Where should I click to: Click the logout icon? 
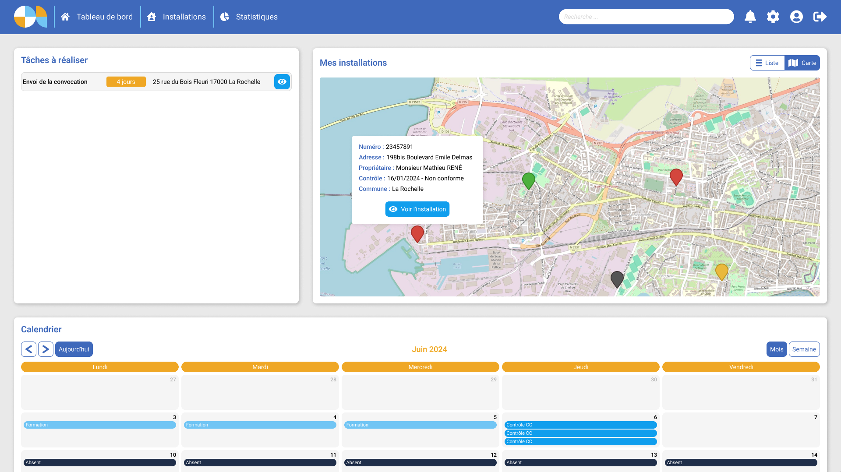(x=820, y=17)
